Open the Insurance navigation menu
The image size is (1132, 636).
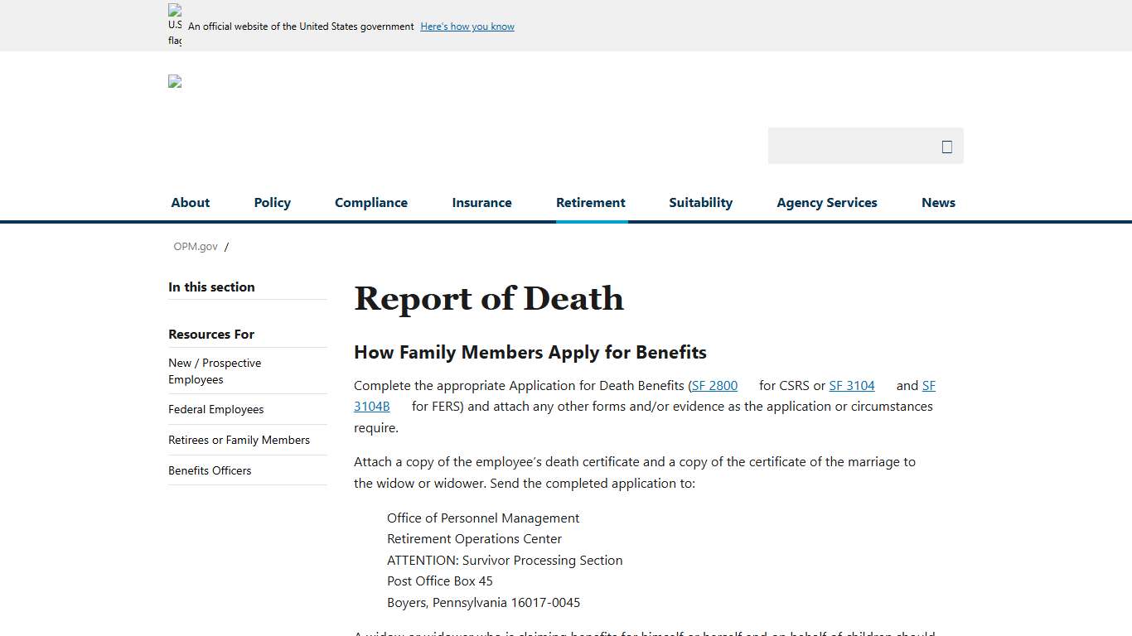(481, 202)
